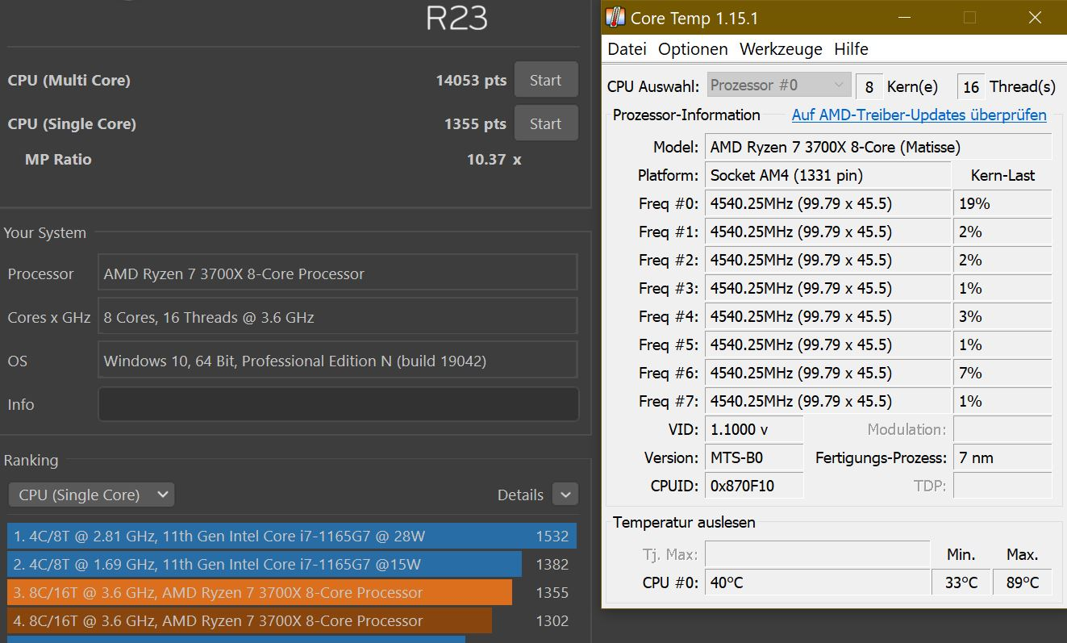Start the CPU Multi Core benchmark
Viewport: 1067px width, 643px height.
(546, 80)
